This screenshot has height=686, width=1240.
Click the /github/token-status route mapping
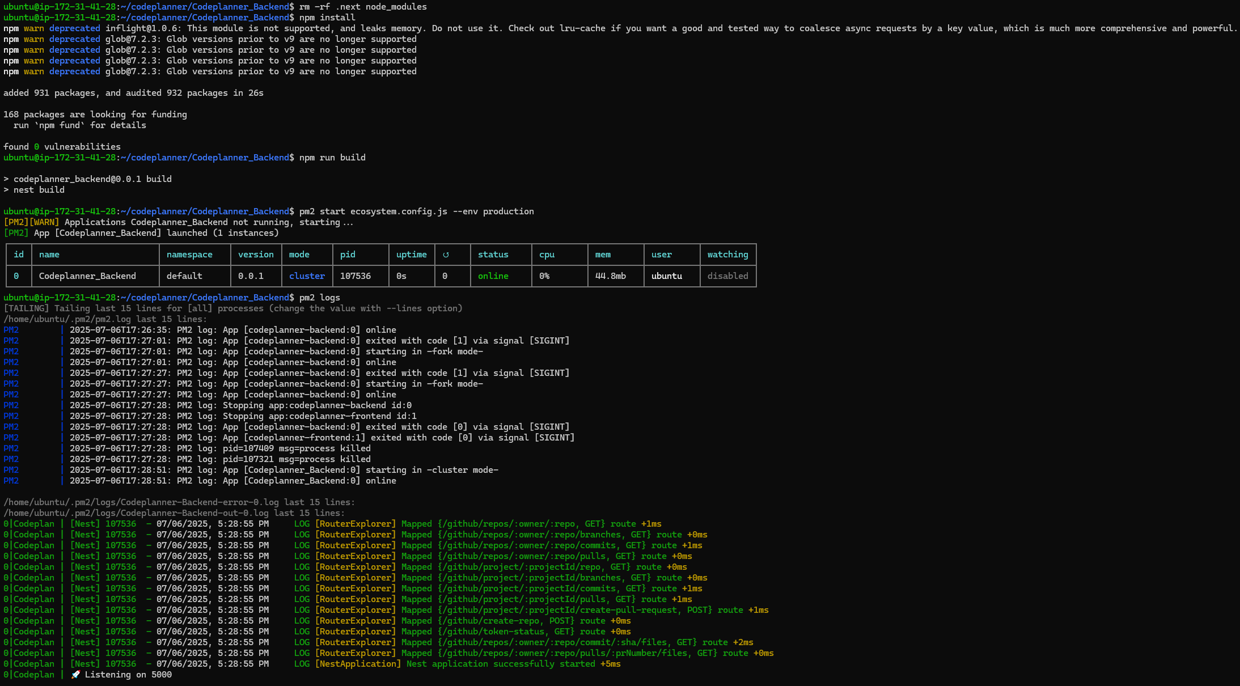tap(506, 632)
